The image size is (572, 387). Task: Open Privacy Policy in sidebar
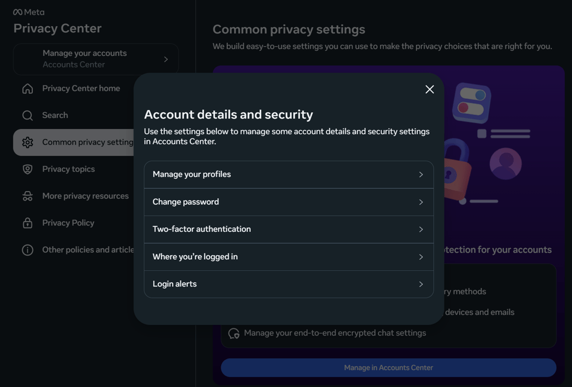[x=68, y=223]
